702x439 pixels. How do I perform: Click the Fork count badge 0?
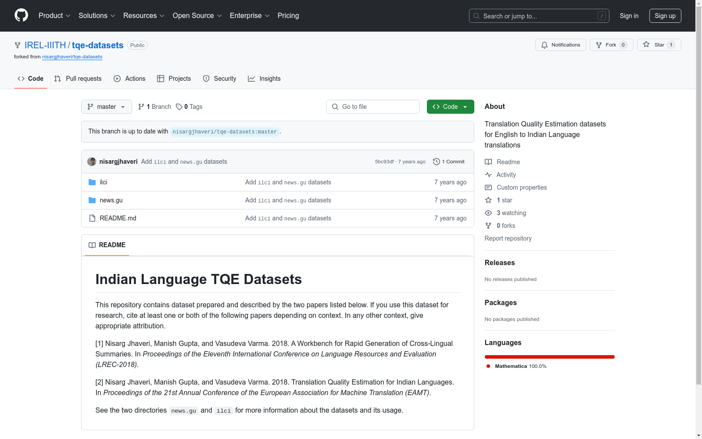pyautogui.click(x=623, y=45)
